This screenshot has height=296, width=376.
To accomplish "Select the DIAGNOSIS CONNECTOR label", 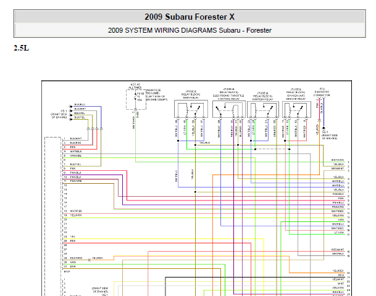I will click(x=322, y=93).
